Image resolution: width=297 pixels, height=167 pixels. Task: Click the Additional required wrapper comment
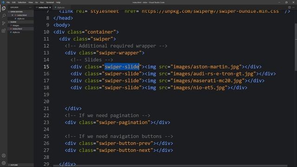pyautogui.click(x=116, y=46)
